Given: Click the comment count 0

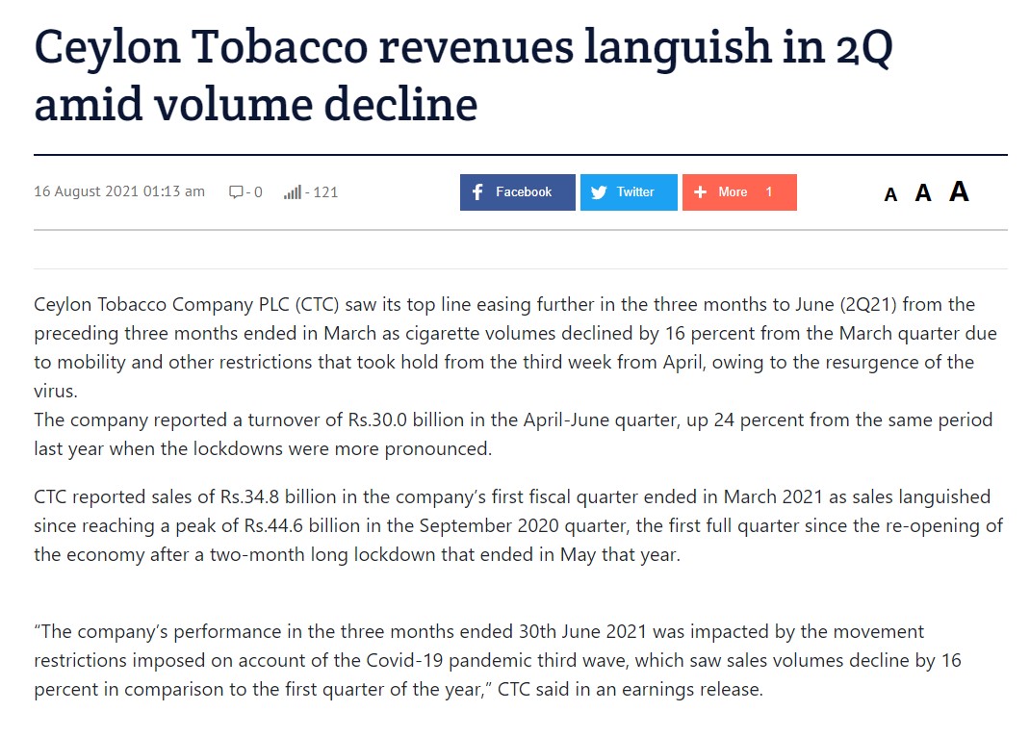Looking at the screenshot, I should (257, 192).
